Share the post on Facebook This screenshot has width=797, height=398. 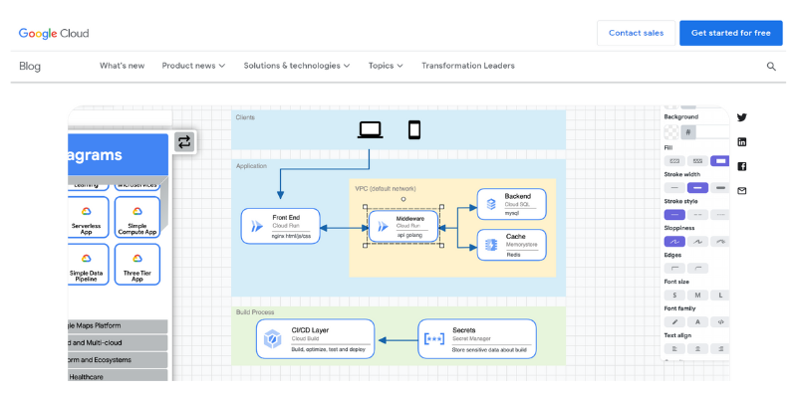(x=741, y=166)
